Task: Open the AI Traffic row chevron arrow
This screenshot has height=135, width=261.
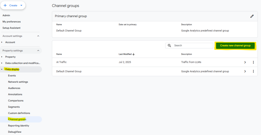Action: click(x=245, y=62)
